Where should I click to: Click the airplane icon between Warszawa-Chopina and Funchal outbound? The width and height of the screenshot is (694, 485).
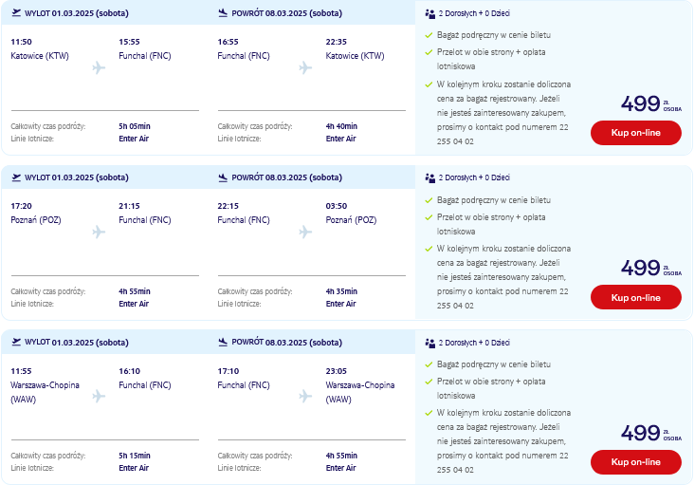(99, 396)
